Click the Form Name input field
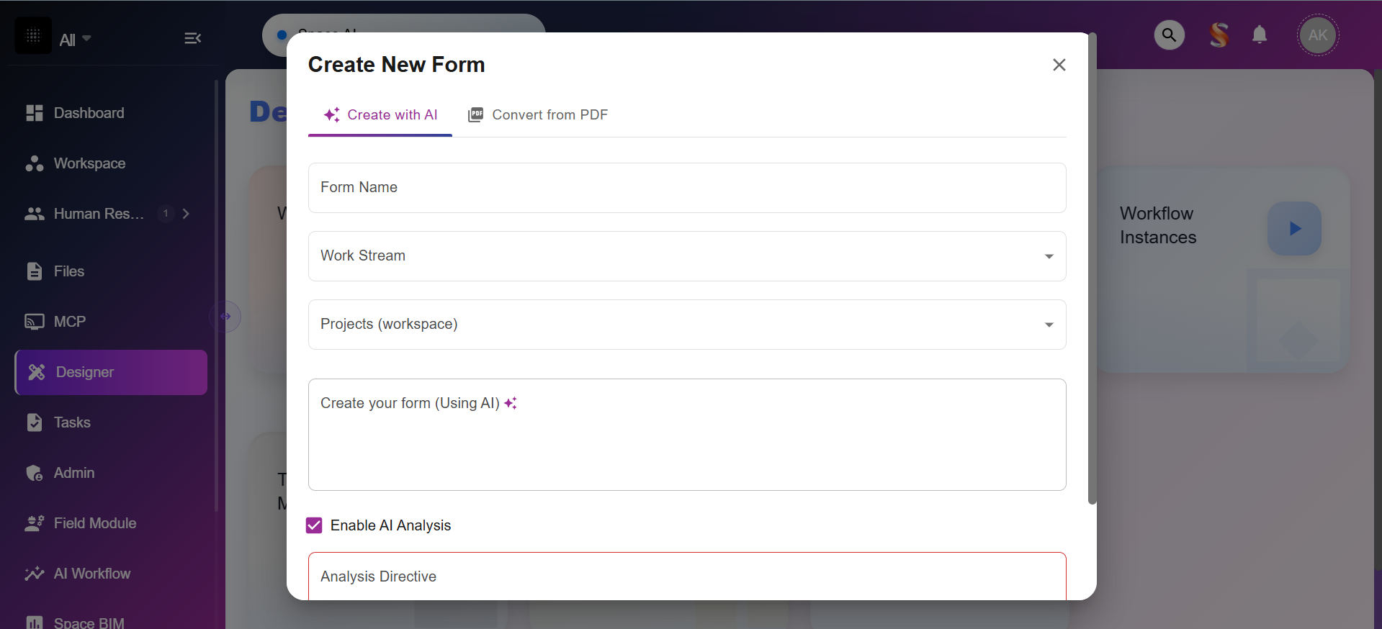Screen dimensions: 1382x629 click(686, 188)
